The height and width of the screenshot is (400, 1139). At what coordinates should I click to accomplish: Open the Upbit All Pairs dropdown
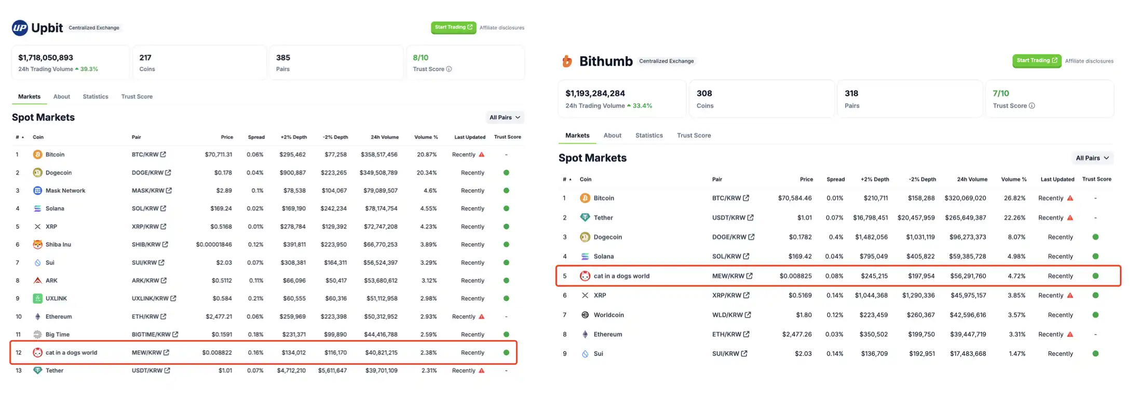click(505, 118)
